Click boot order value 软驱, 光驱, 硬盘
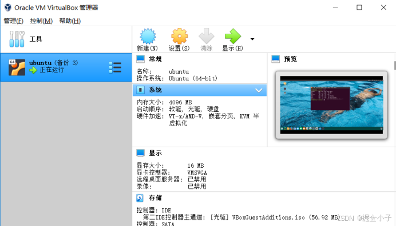Screen dimensions: 396x226 (194, 109)
